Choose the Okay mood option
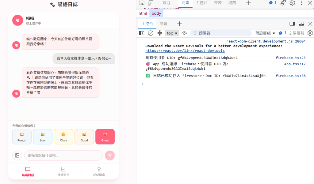The image size is (314, 184). 63,137
